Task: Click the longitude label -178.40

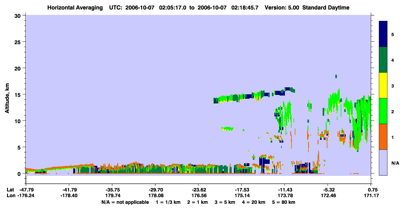Action: (69, 196)
